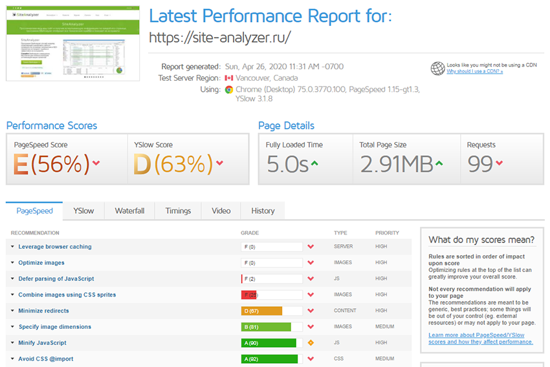This screenshot has width=550, height=367.
Task: Click the TYPE column header
Action: coord(340,233)
